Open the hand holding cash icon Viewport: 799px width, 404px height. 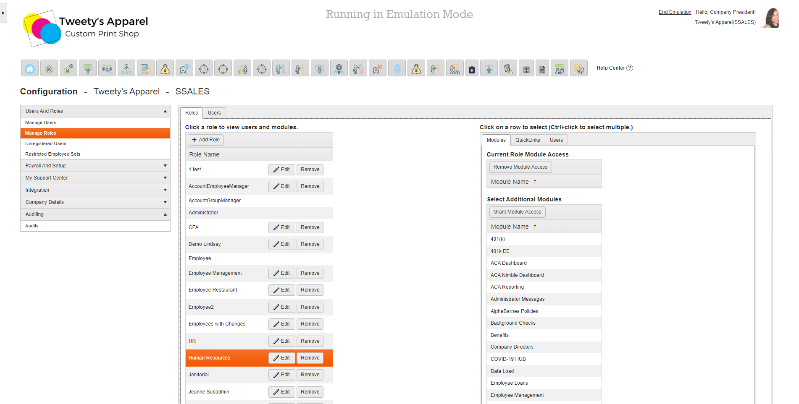click(508, 68)
